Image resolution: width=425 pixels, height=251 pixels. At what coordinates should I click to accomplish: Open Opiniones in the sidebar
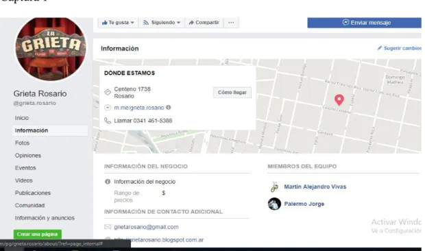(x=28, y=155)
